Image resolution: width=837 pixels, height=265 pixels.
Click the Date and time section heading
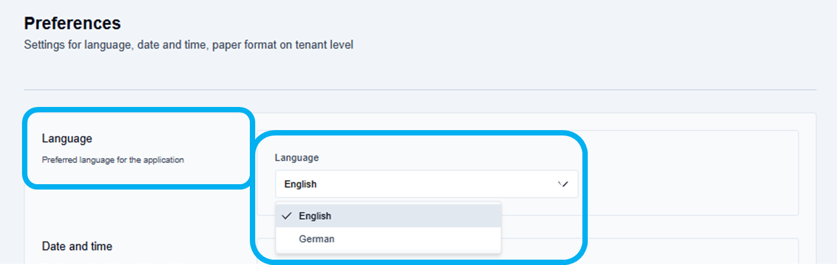77,246
